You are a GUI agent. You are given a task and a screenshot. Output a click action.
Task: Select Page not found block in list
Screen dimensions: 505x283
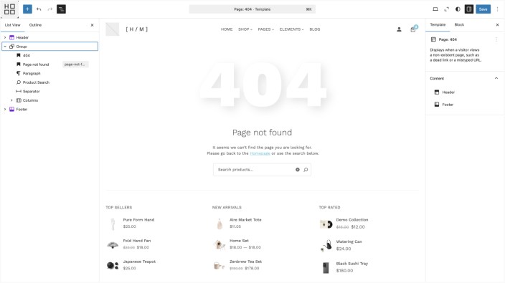click(36, 64)
